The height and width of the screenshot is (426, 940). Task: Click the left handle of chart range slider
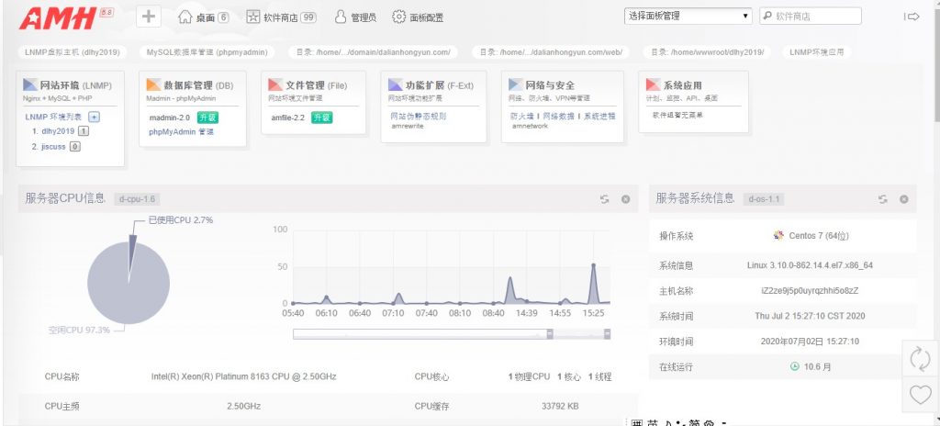(x=550, y=334)
